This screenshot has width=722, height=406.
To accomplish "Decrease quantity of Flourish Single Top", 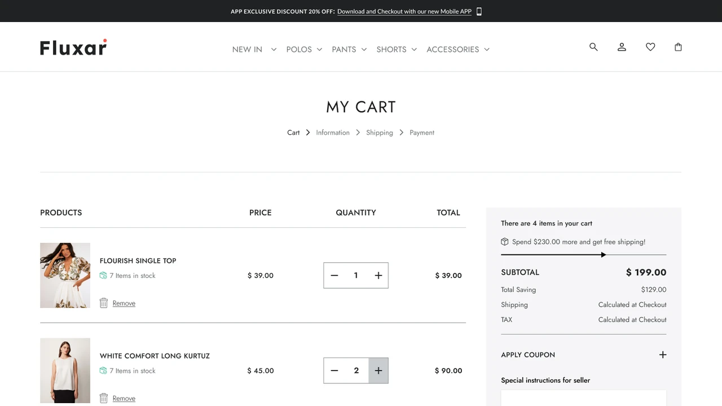I will 334,275.
